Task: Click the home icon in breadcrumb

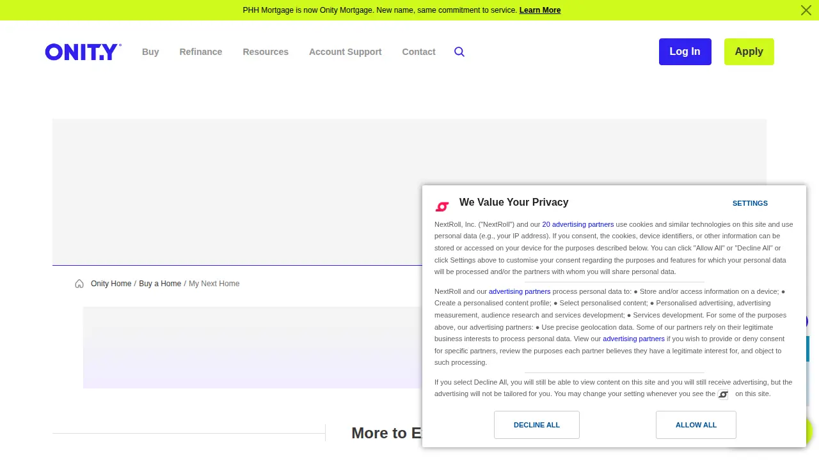Action: click(79, 284)
